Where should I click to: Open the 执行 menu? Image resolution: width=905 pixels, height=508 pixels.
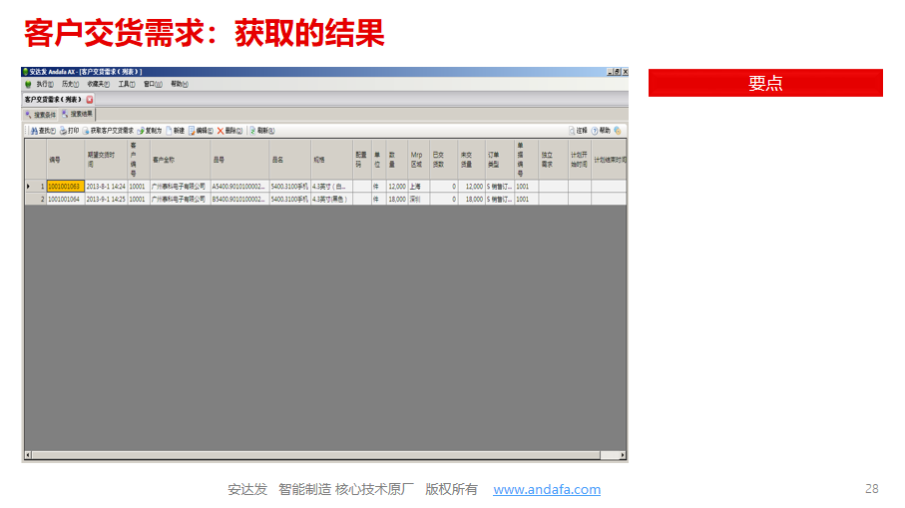point(44,85)
